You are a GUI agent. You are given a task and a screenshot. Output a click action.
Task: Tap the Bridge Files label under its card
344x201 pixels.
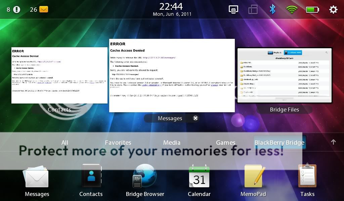click(x=285, y=110)
